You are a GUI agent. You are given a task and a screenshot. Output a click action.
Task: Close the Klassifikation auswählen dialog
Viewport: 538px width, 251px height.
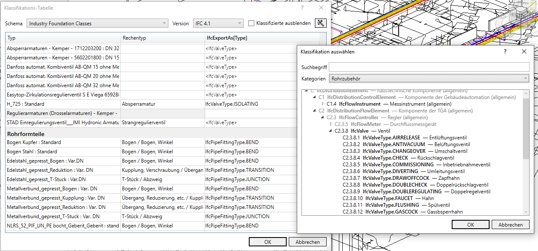coord(524,51)
